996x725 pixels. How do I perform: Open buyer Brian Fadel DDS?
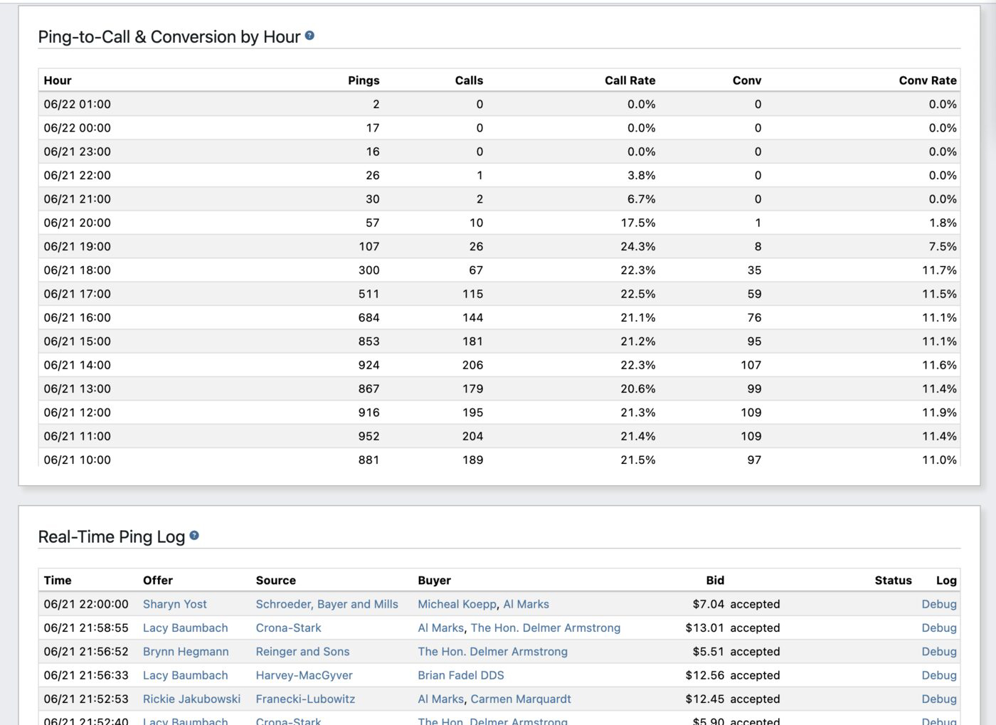click(x=461, y=675)
